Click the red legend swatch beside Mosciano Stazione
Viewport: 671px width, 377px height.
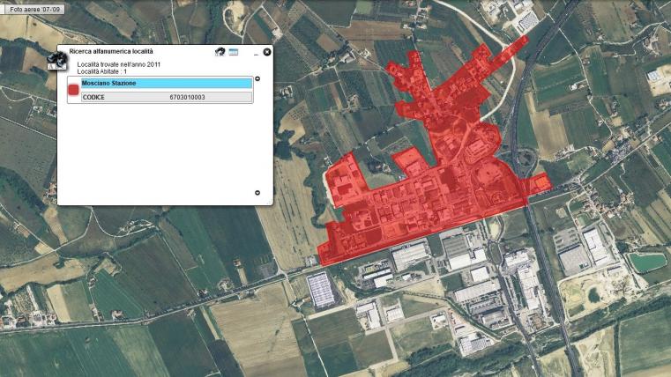tap(73, 90)
